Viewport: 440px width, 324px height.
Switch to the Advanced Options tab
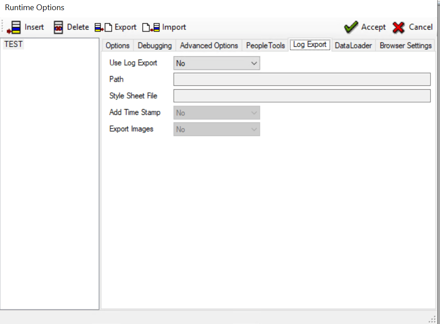click(209, 45)
